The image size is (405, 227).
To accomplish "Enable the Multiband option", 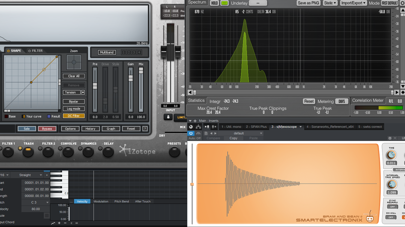I will (x=107, y=52).
